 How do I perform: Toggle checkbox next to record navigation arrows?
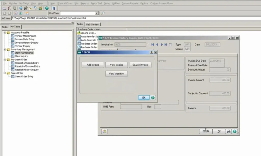click(x=171, y=45)
